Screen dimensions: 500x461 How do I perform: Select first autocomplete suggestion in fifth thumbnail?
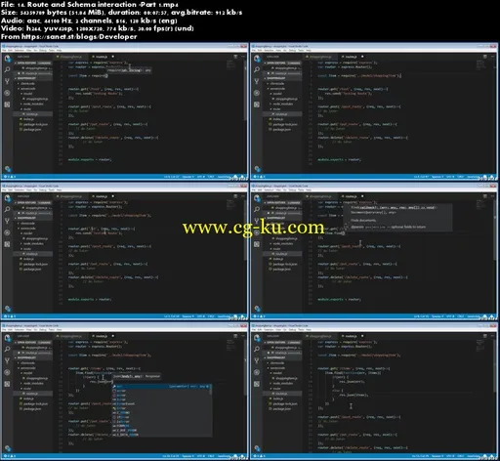click(162, 386)
